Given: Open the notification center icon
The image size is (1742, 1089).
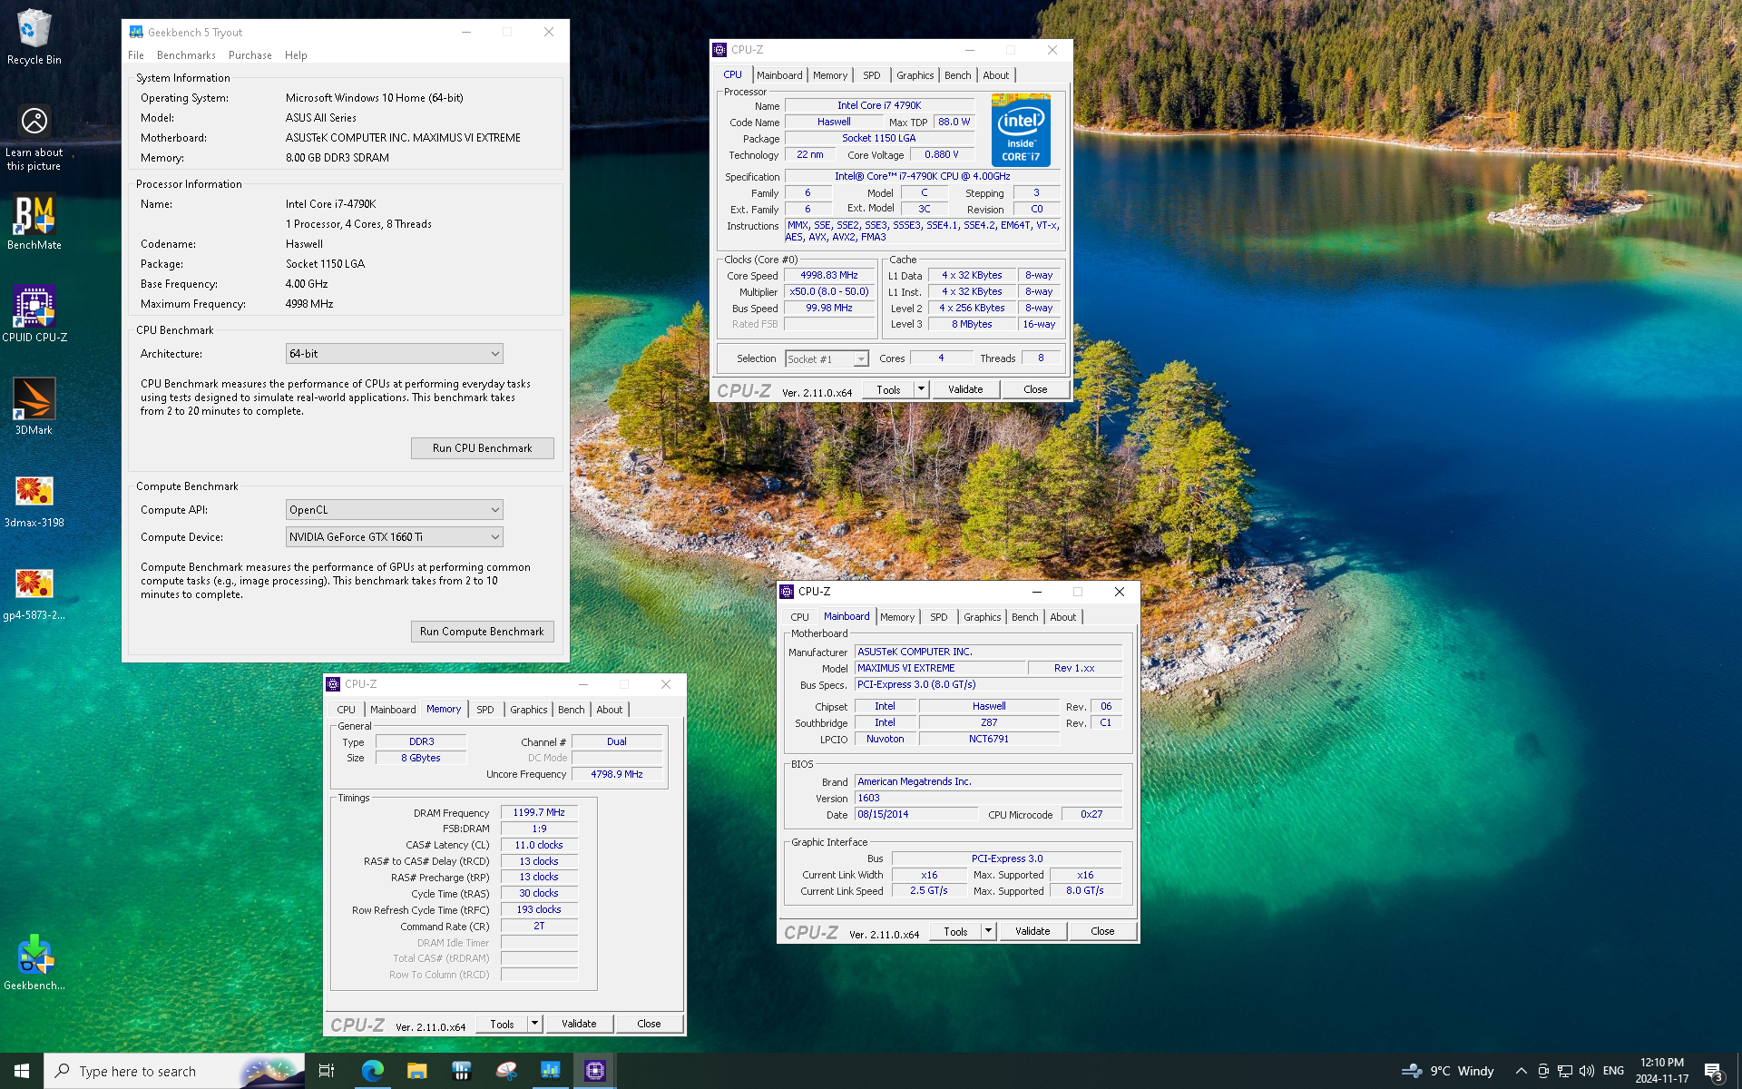Looking at the screenshot, I should 1714,1072.
